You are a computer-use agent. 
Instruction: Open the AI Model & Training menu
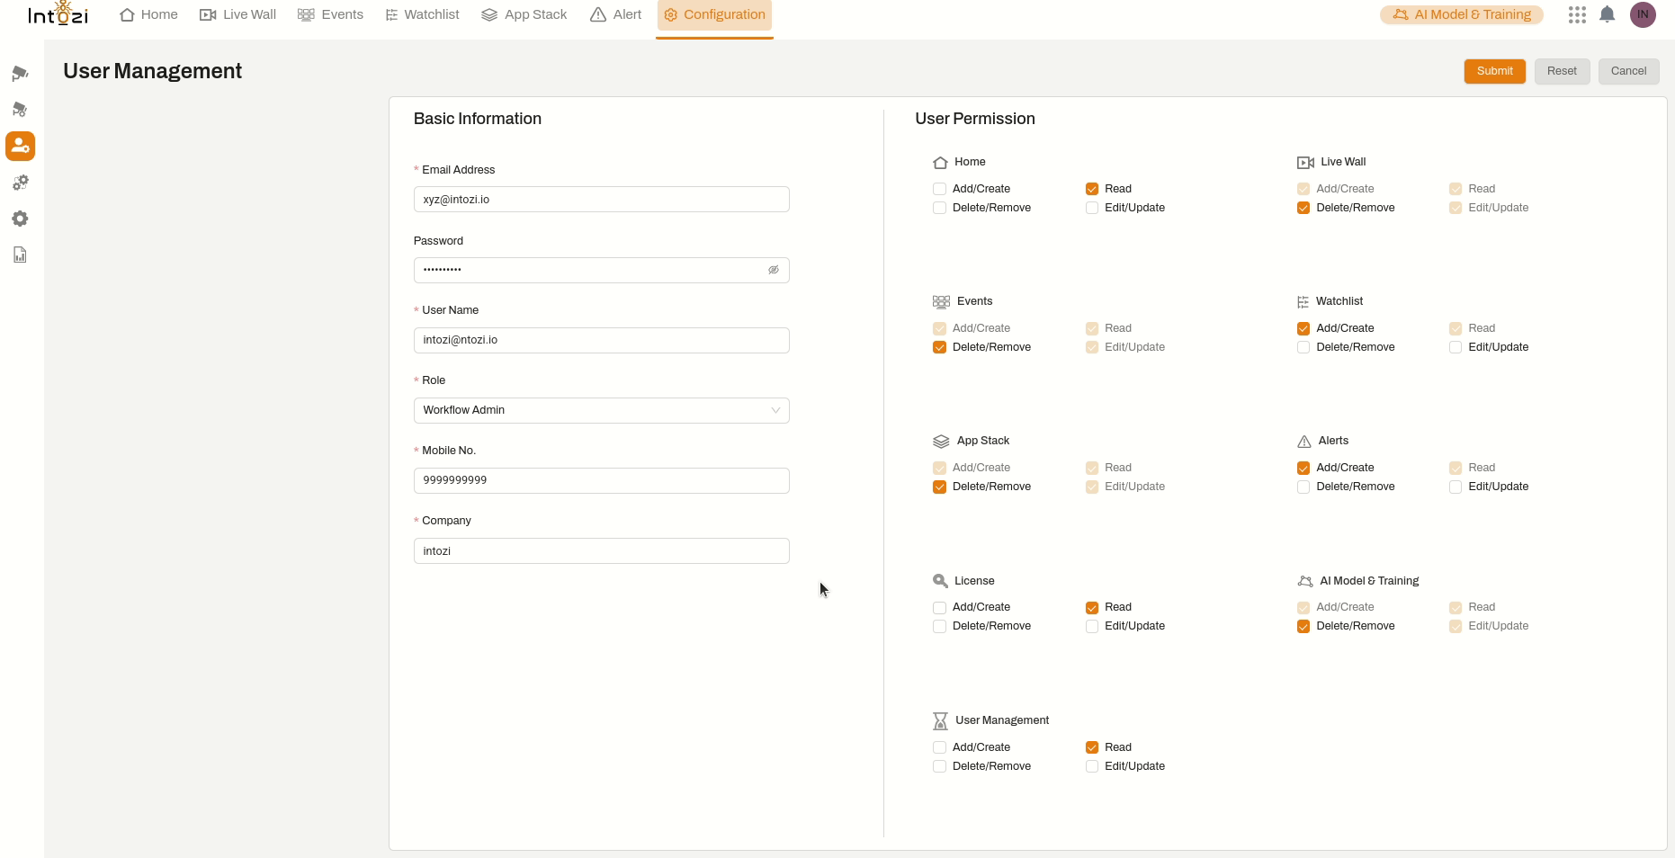click(1461, 14)
